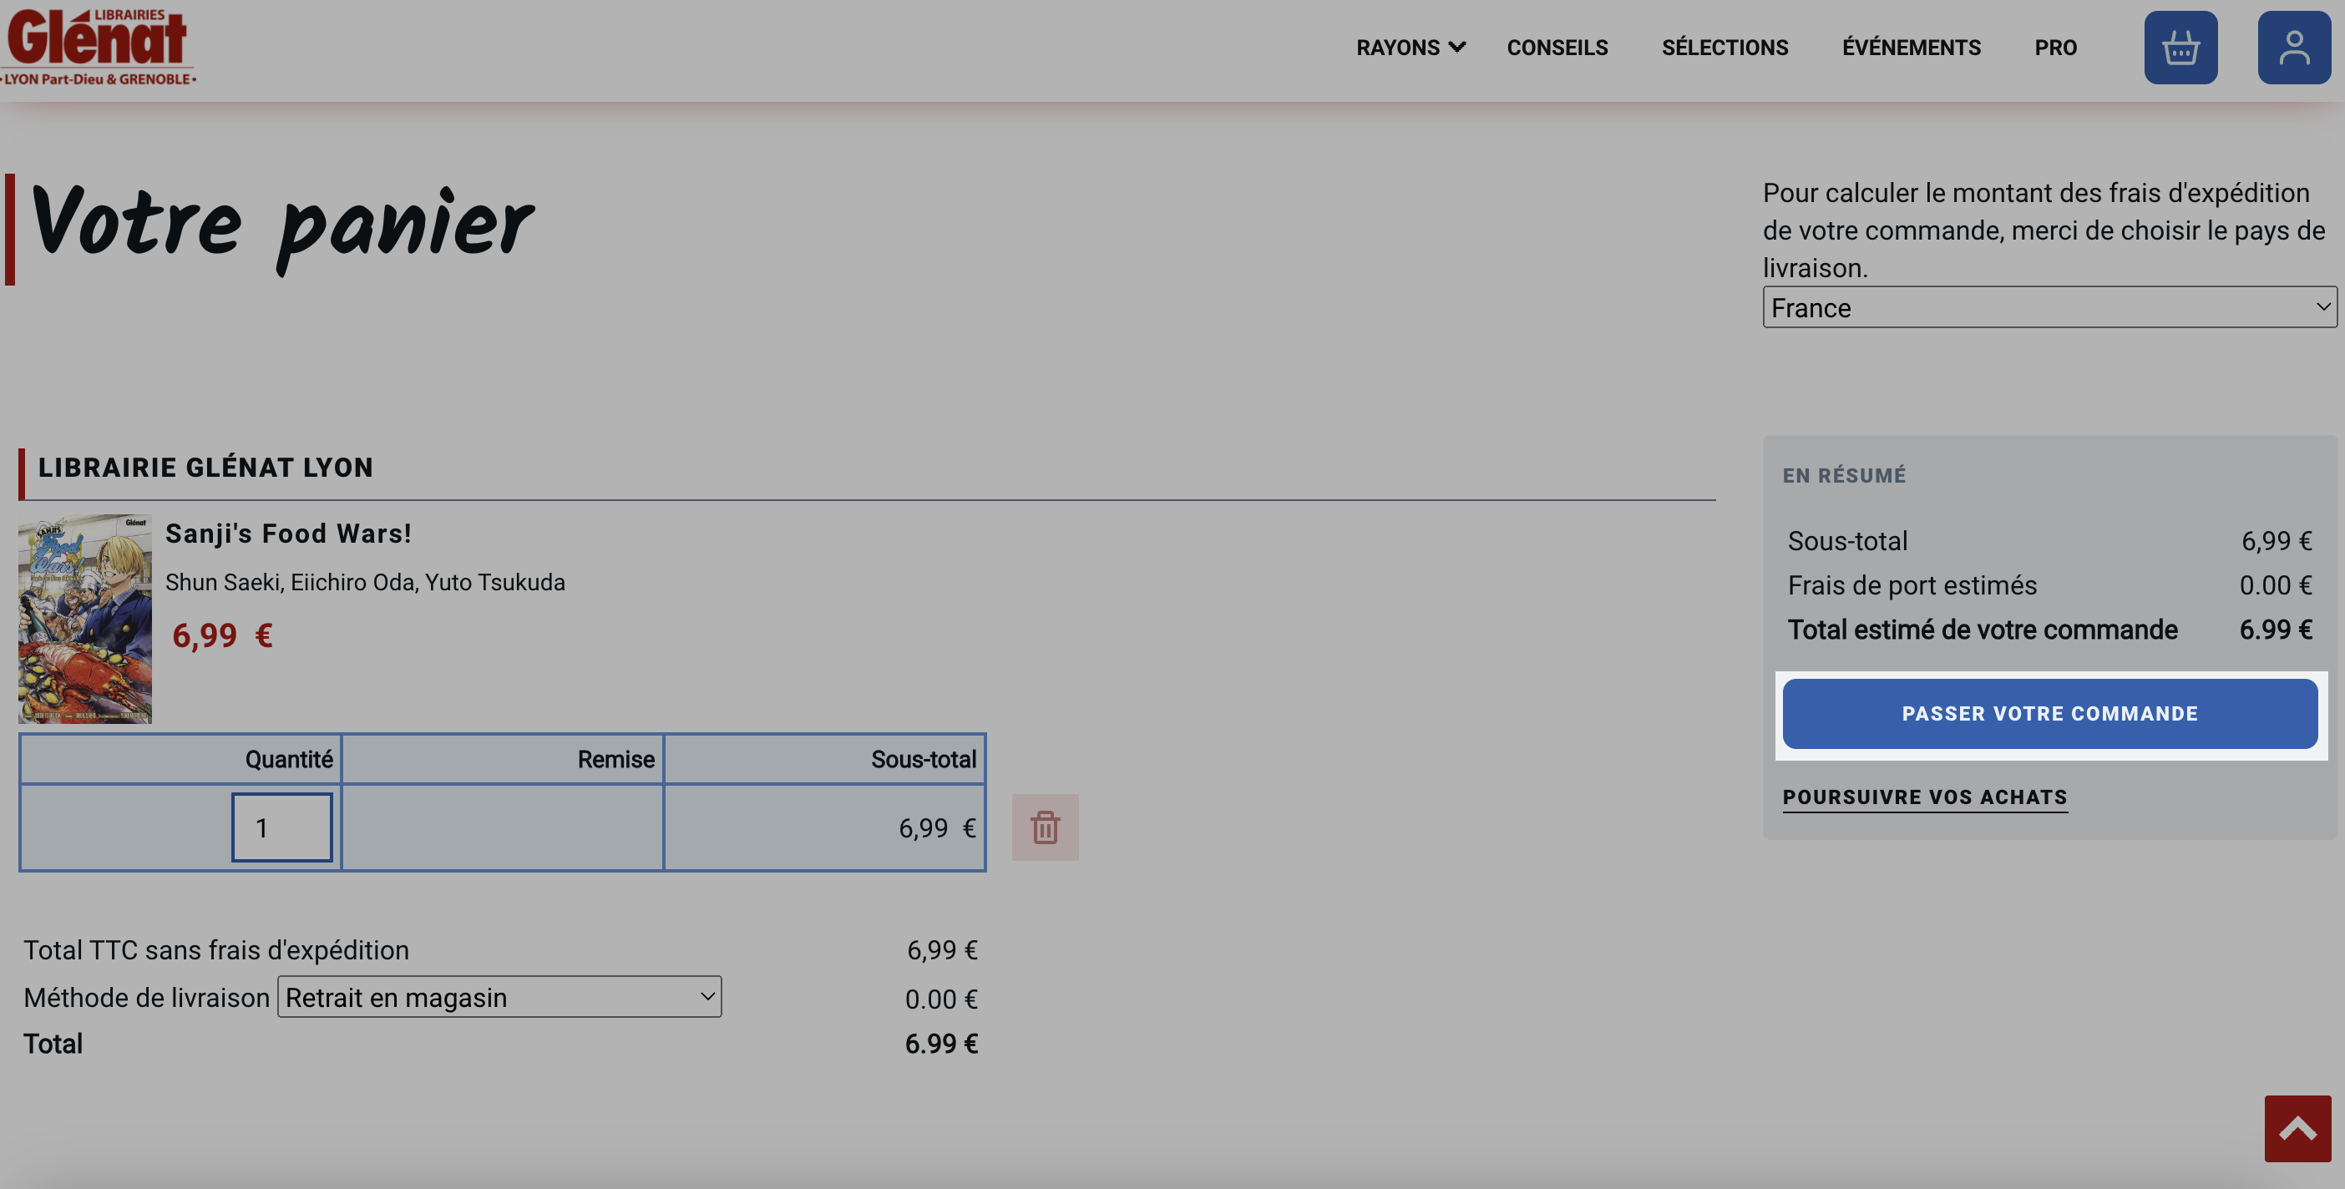
Task: Go to Glénat Librairies logo homepage
Action: [99, 46]
